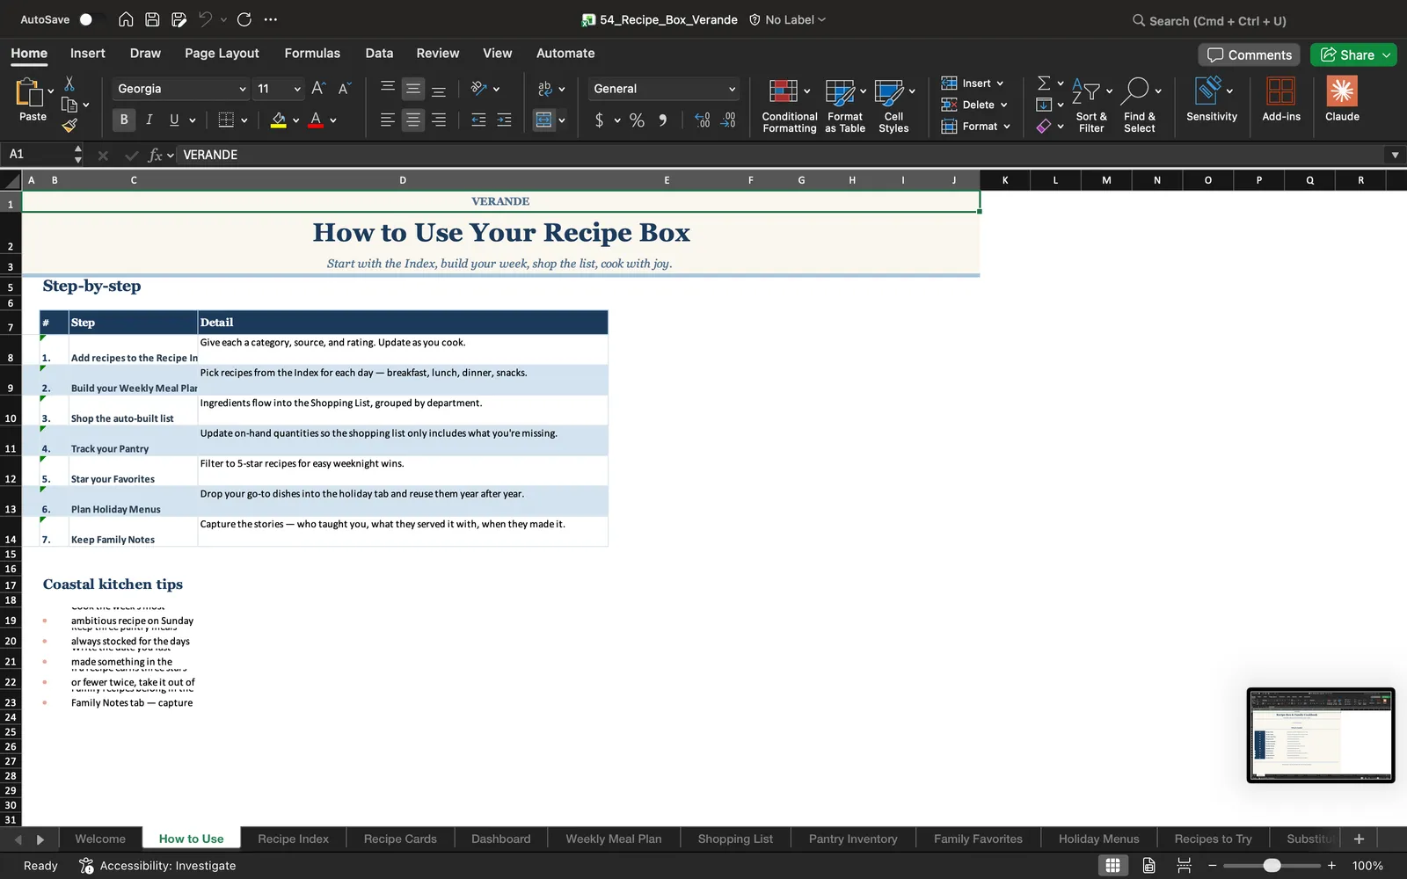Click the Orientation text angle icon

[x=478, y=88]
